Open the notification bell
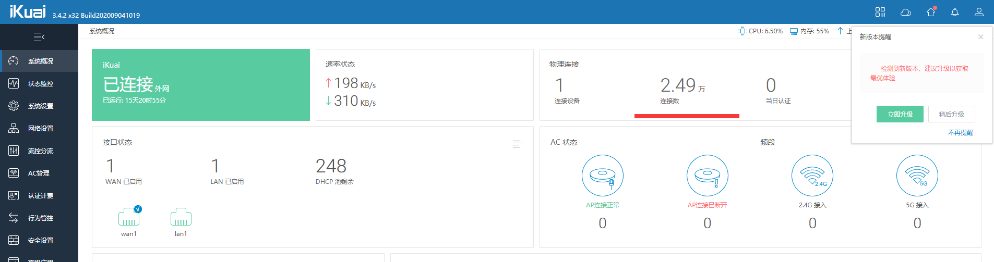 pyautogui.click(x=955, y=12)
